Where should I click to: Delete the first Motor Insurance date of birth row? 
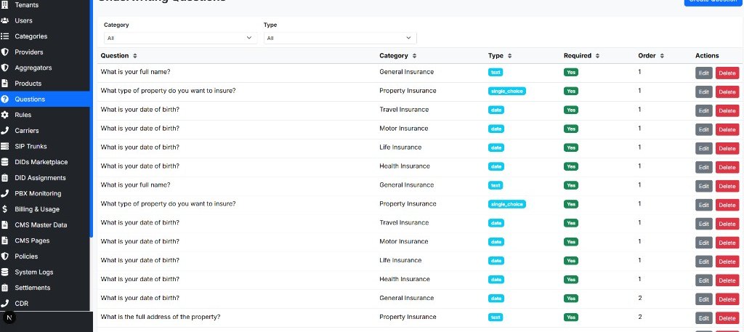727,129
